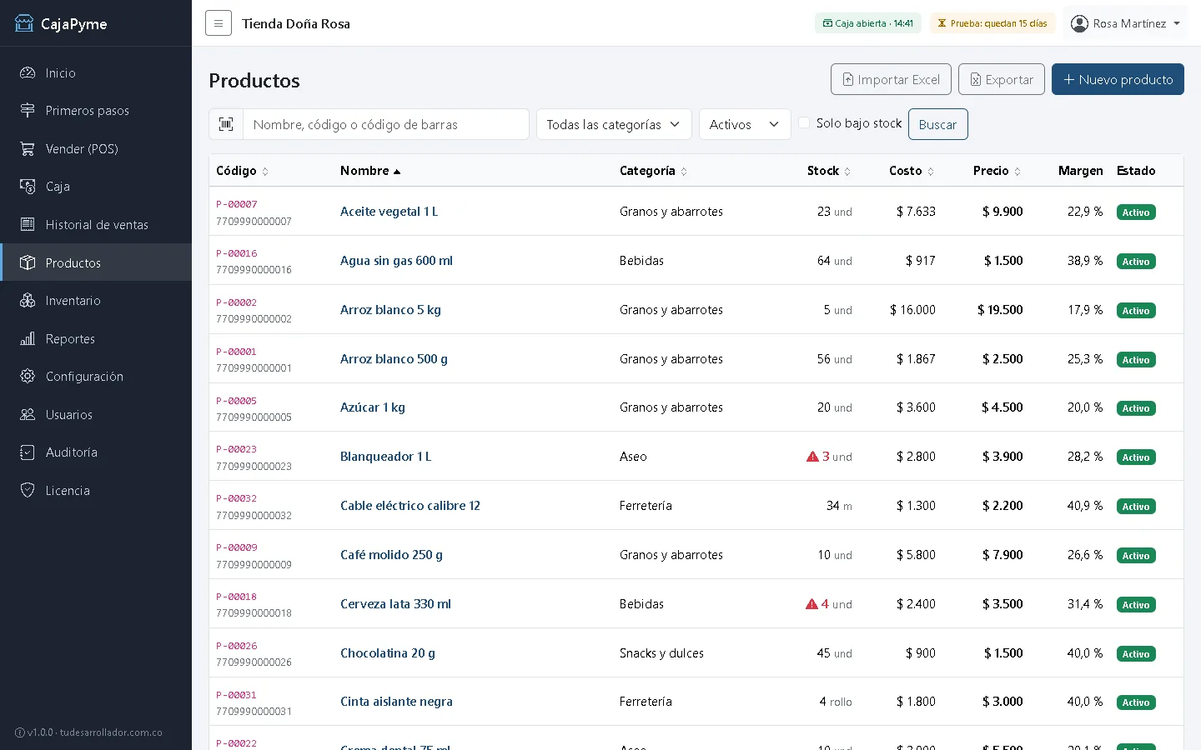This screenshot has width=1201, height=750.
Task: Click the barcode scanner icon in search
Action: [x=226, y=124]
